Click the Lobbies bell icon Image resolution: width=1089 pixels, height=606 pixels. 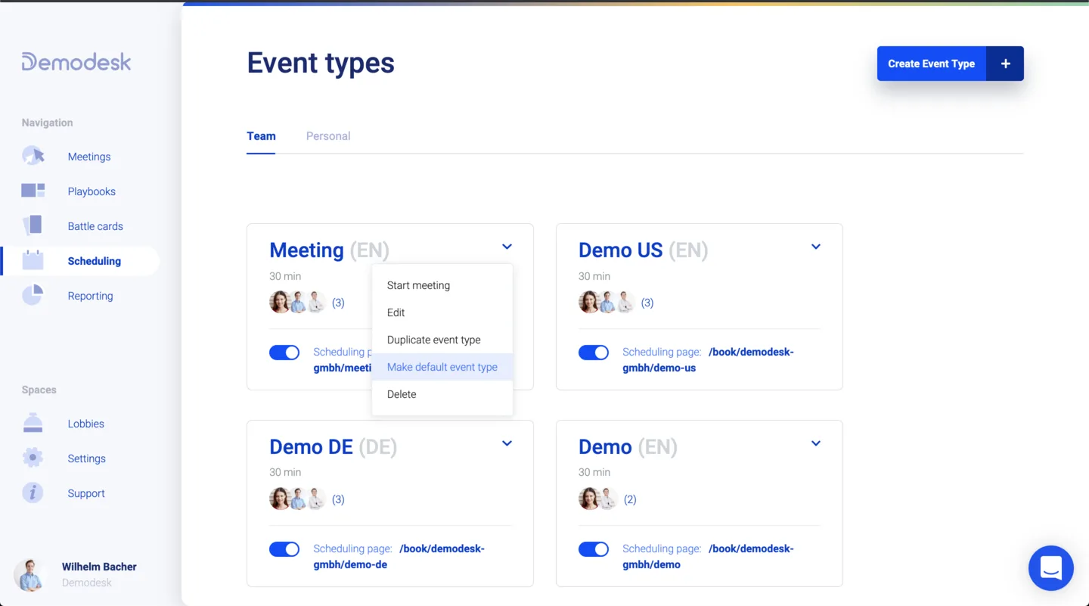coord(33,423)
